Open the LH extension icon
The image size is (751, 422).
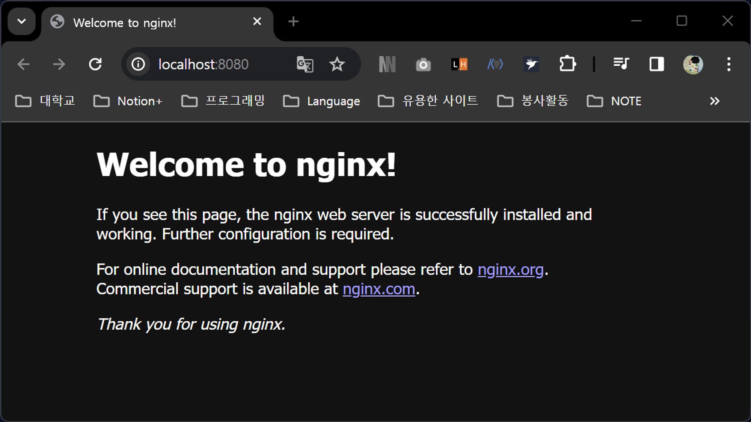pyautogui.click(x=459, y=64)
